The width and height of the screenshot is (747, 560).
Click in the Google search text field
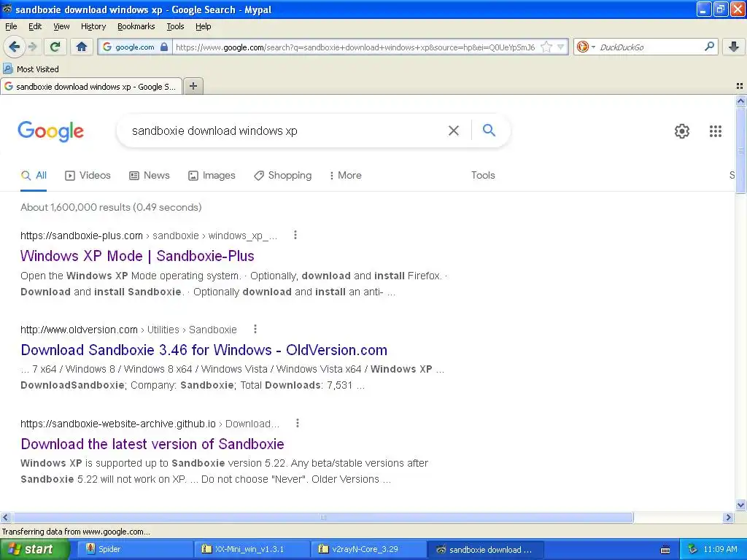pos(286,131)
